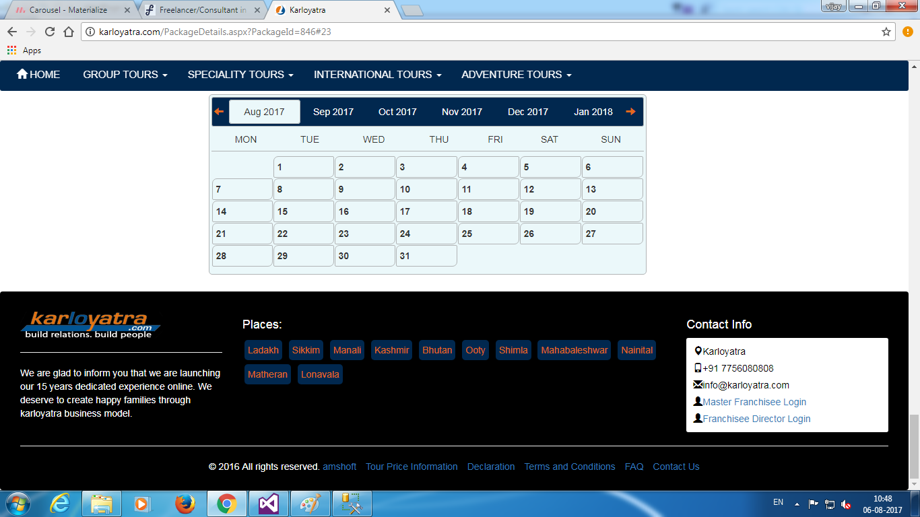Click the address bar URL field

pyautogui.click(x=471, y=32)
